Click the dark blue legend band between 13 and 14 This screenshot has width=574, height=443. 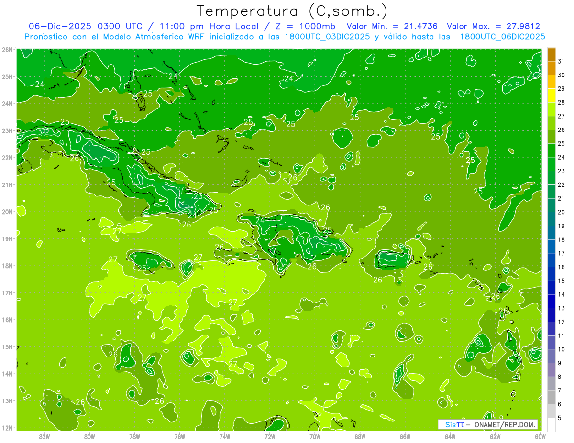click(552, 301)
